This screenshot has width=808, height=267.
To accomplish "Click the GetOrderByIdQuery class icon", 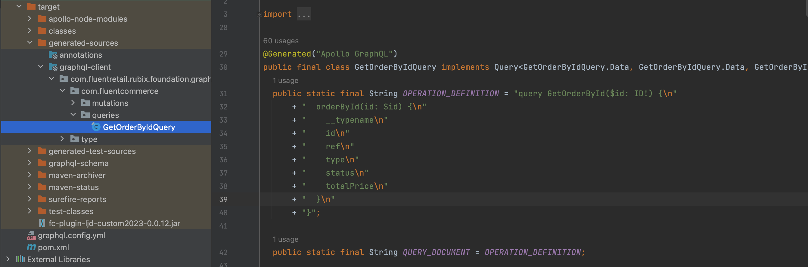I will (96, 127).
